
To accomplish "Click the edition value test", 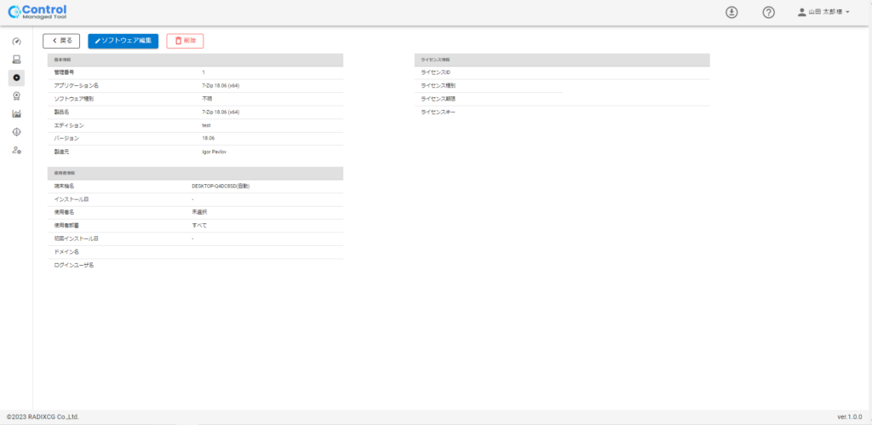I will pos(206,126).
